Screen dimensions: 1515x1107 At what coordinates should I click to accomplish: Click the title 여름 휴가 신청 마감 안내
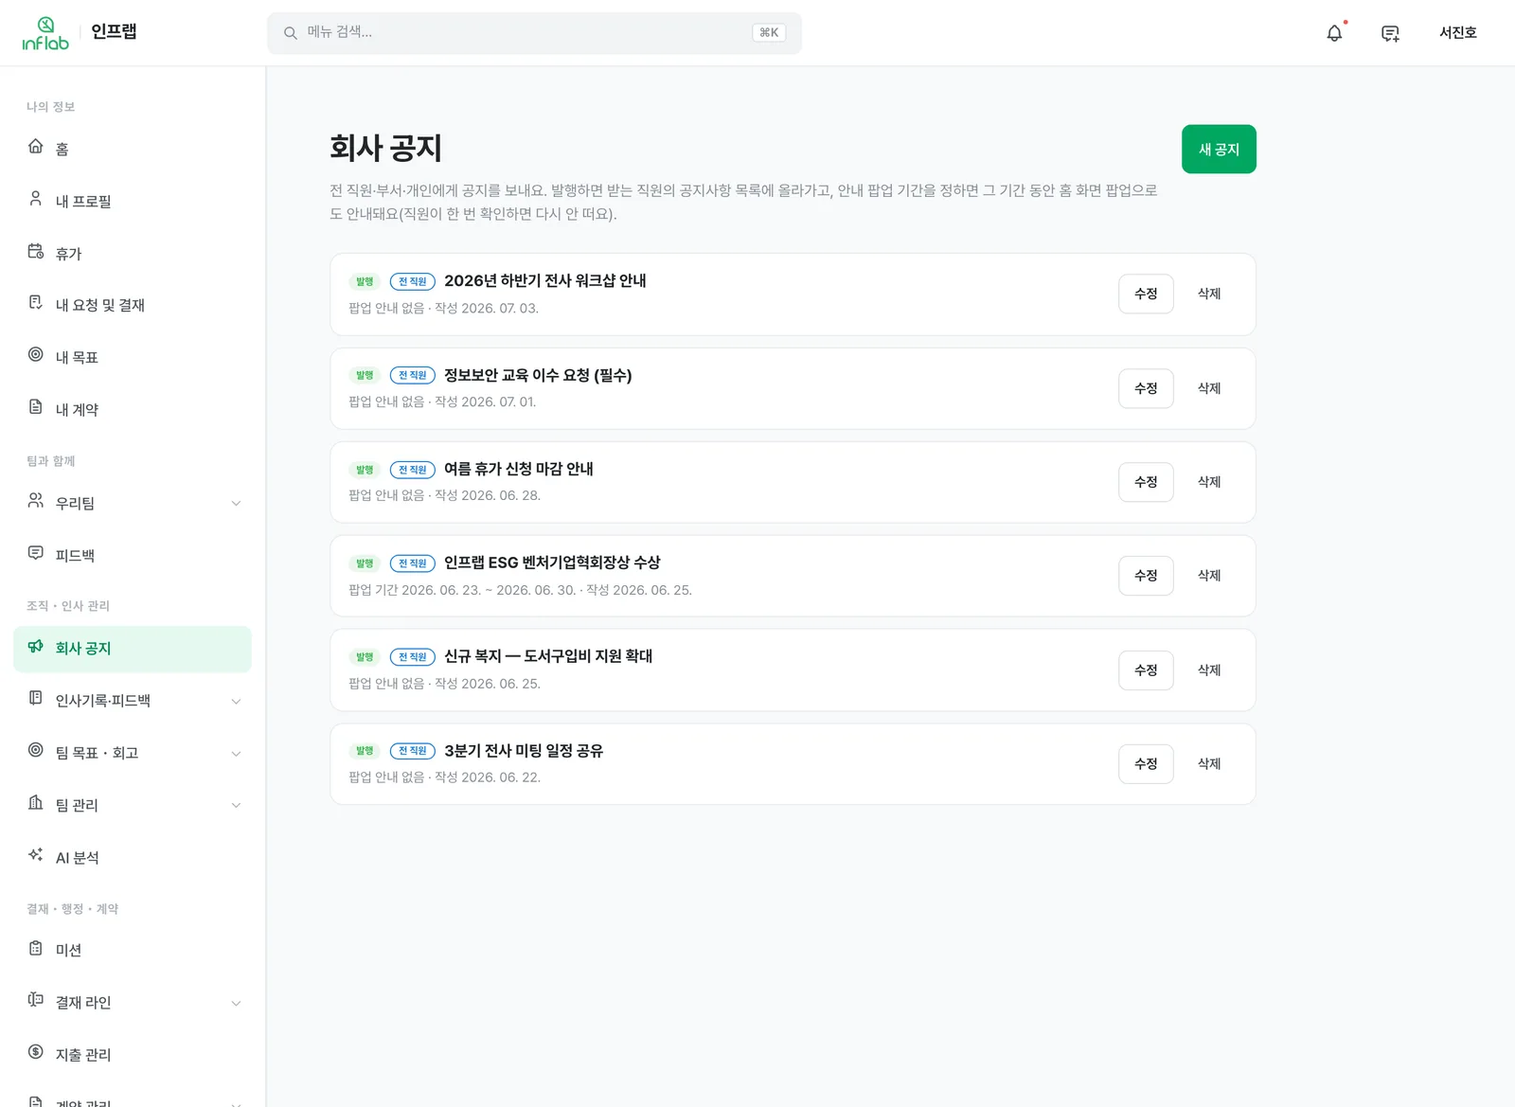point(519,470)
